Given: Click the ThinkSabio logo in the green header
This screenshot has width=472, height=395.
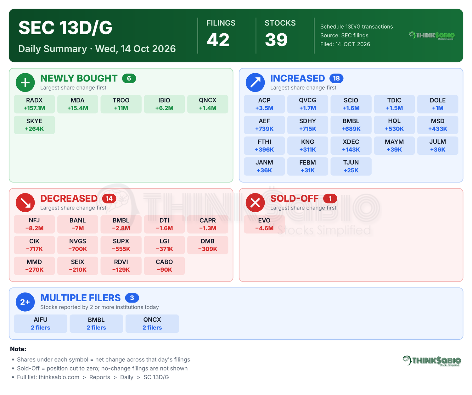Looking at the screenshot, I should click(432, 36).
